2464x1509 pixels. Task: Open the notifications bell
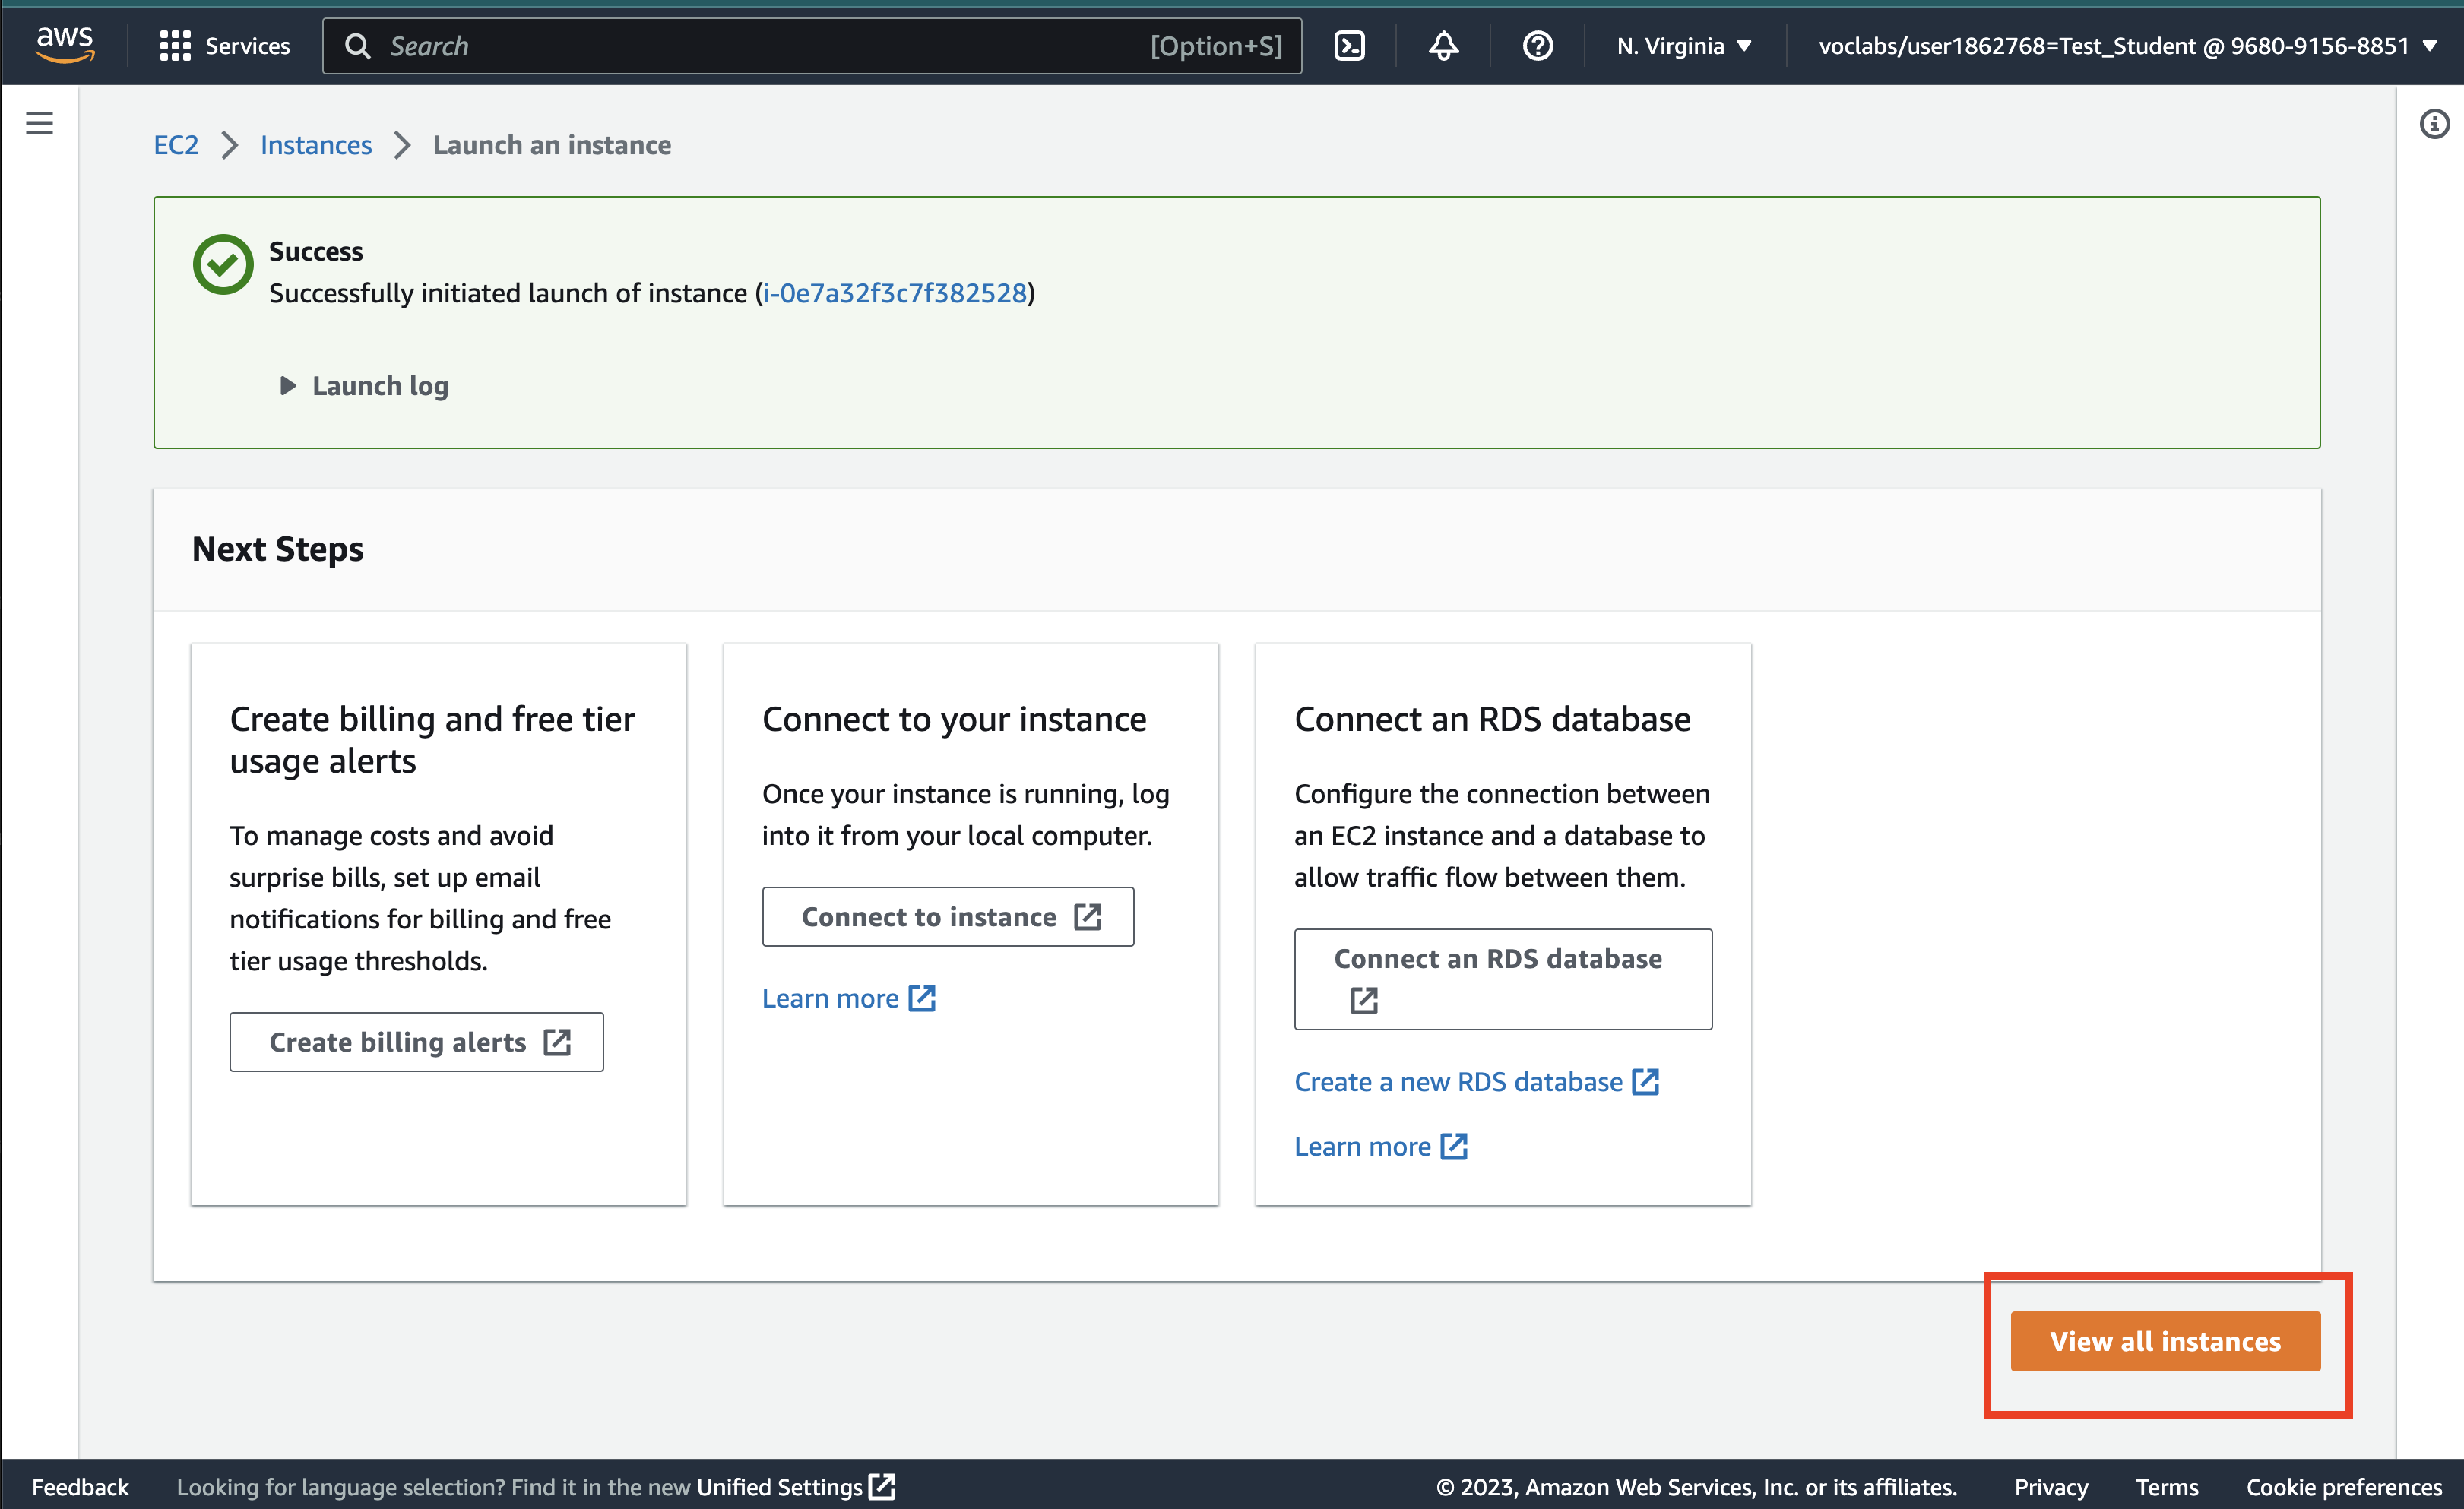pos(1443,46)
